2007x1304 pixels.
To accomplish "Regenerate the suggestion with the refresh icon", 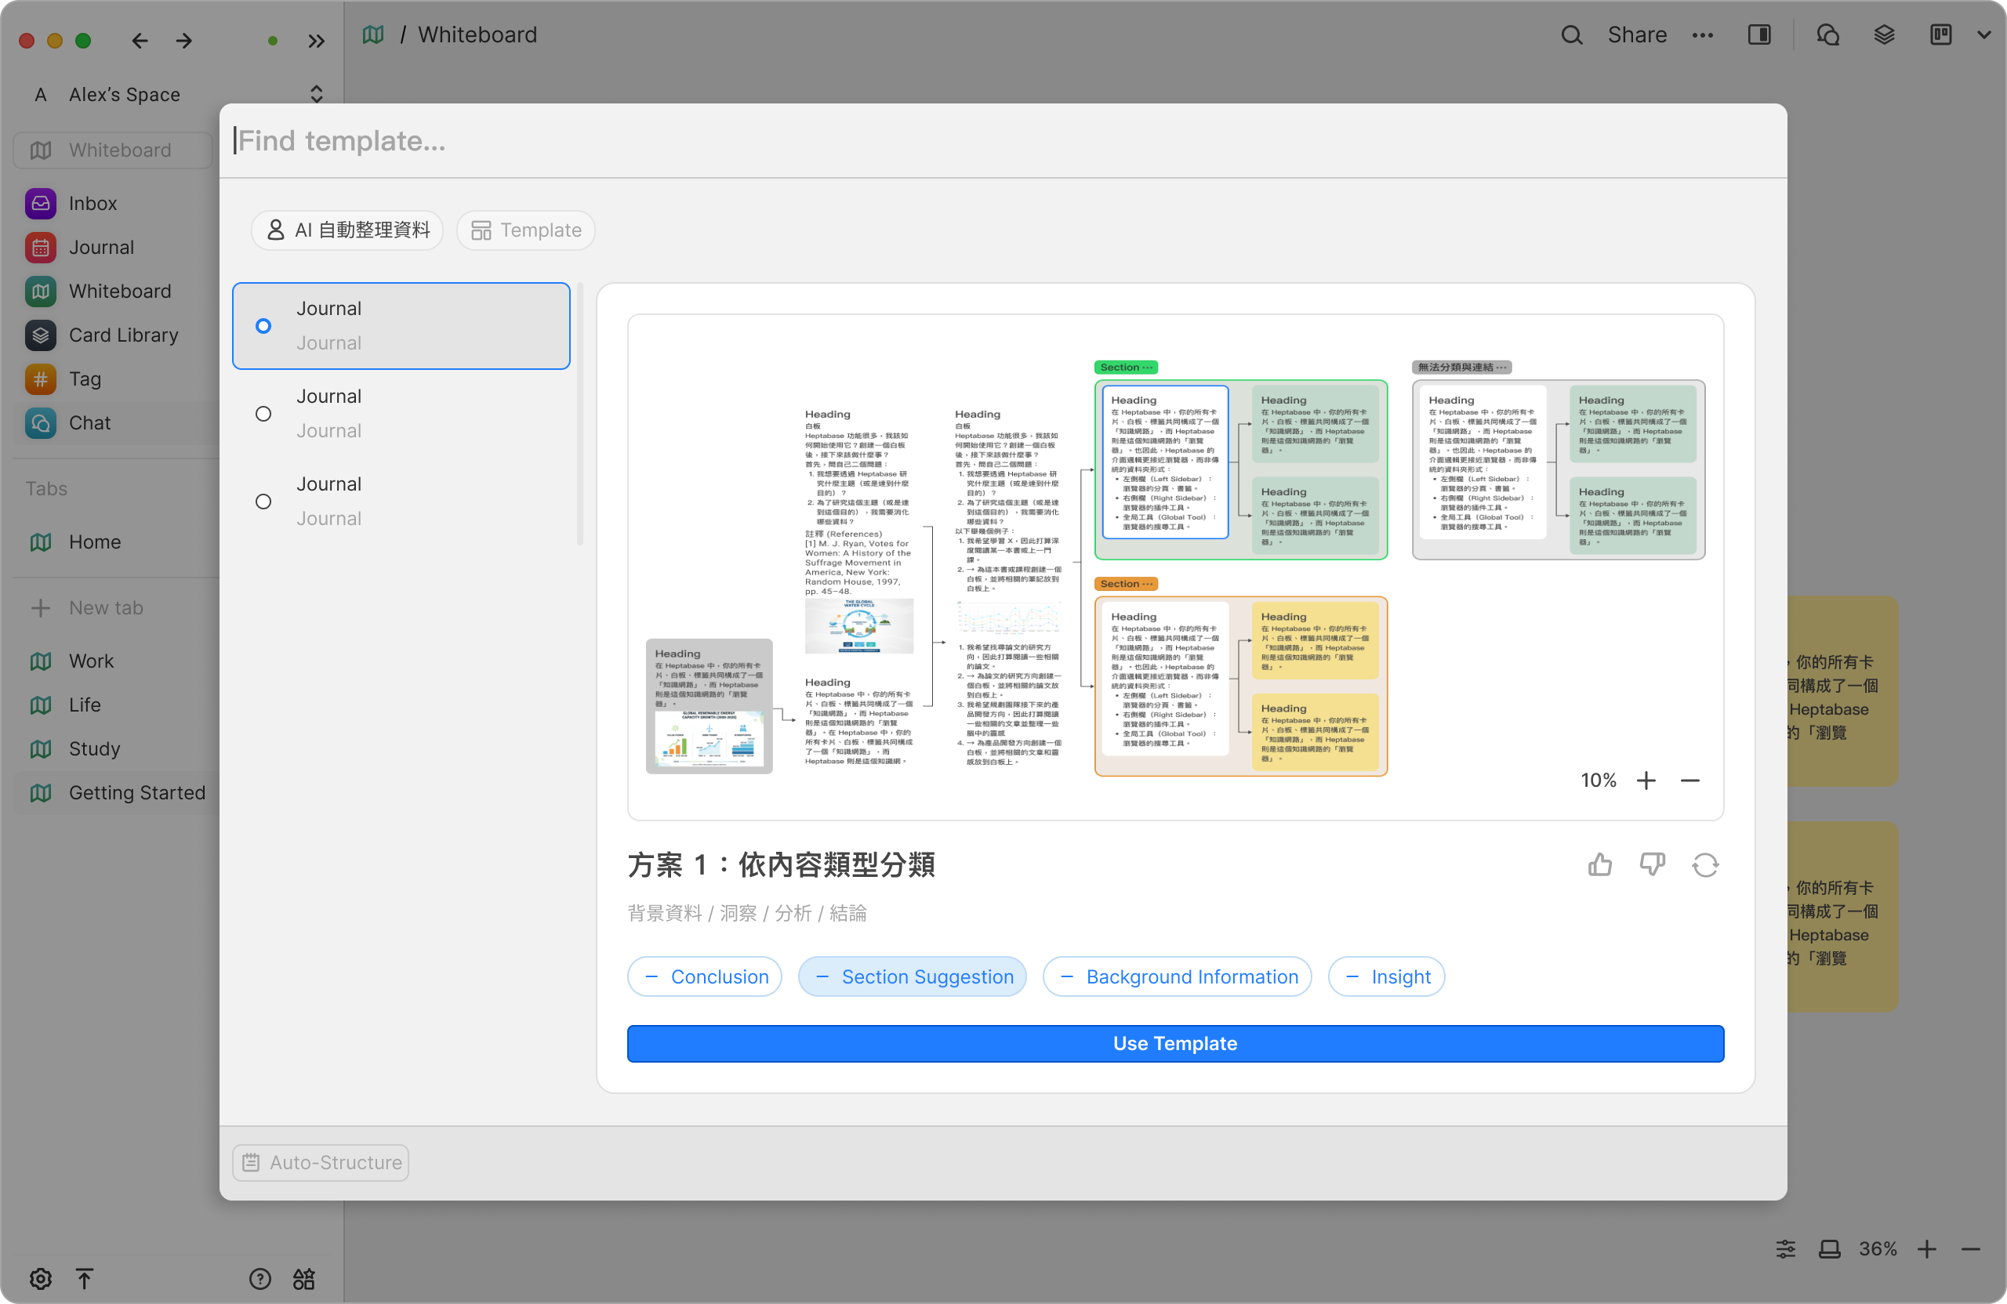I will 1705,865.
